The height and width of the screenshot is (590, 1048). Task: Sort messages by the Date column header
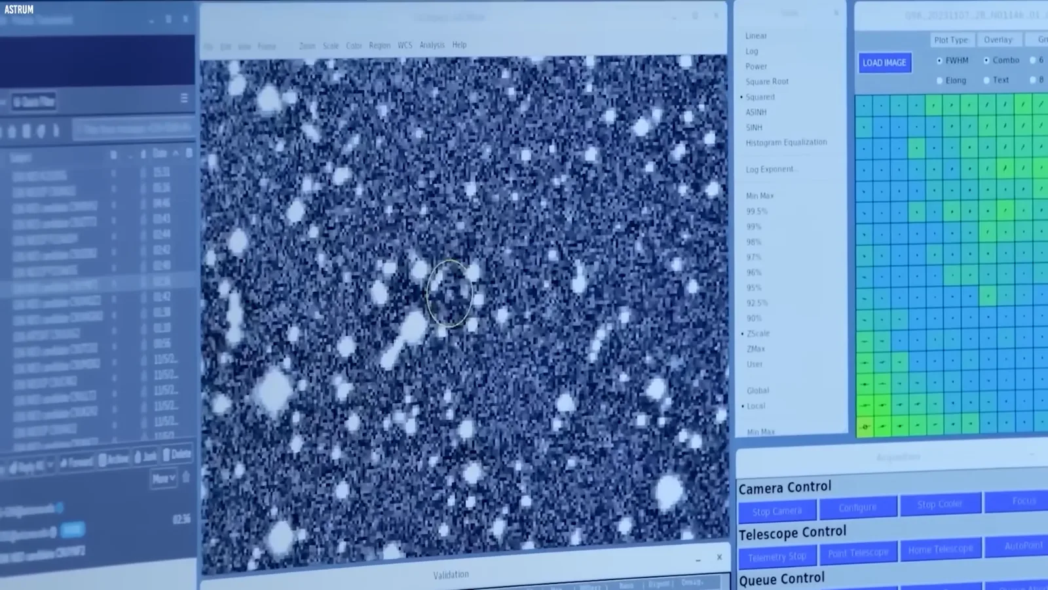tap(160, 153)
